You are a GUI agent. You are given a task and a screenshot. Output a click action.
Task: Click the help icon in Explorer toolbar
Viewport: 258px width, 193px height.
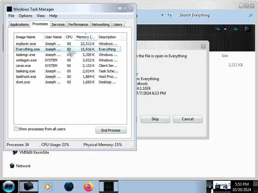247,29
